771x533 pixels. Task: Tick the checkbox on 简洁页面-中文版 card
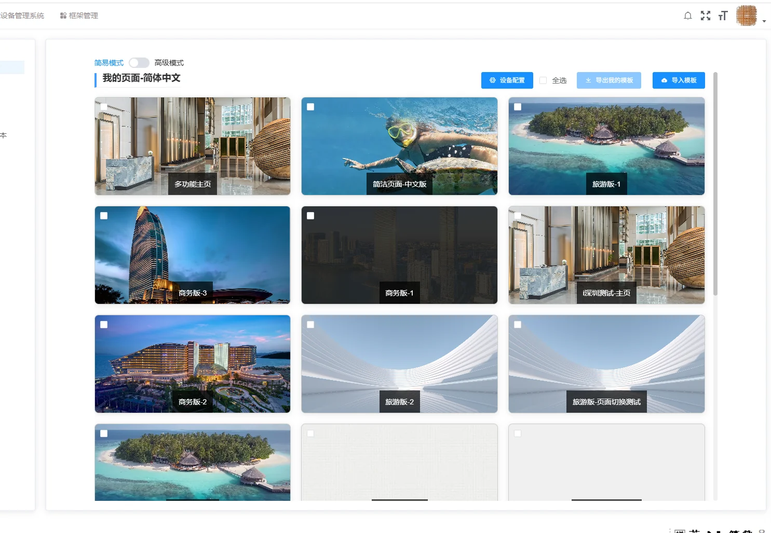tap(310, 107)
